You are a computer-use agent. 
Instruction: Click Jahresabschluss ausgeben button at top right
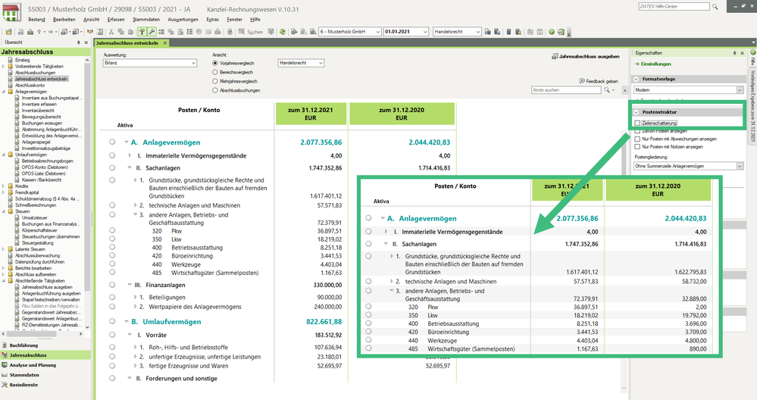pyautogui.click(x=585, y=57)
